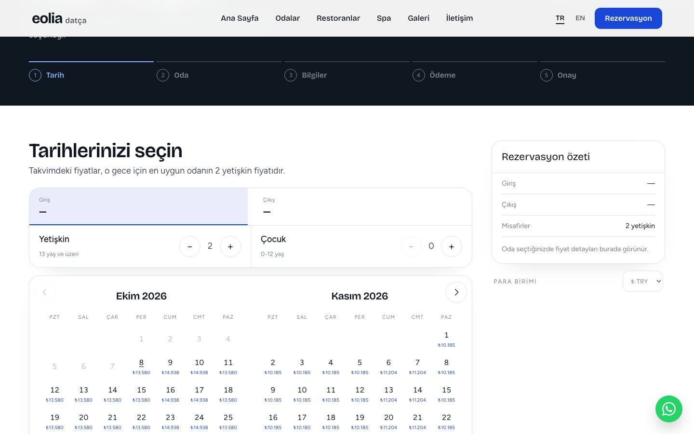Open Odalar in the navigation menu
The height and width of the screenshot is (434, 694).
[288, 18]
